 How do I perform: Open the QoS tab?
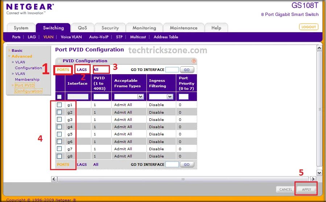click(x=82, y=28)
